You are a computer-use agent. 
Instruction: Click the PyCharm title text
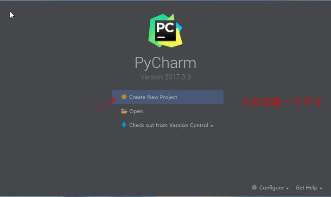coord(165,63)
